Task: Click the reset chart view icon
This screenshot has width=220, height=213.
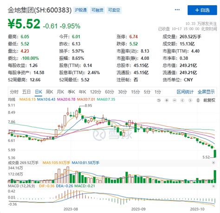Action: coord(159,100)
